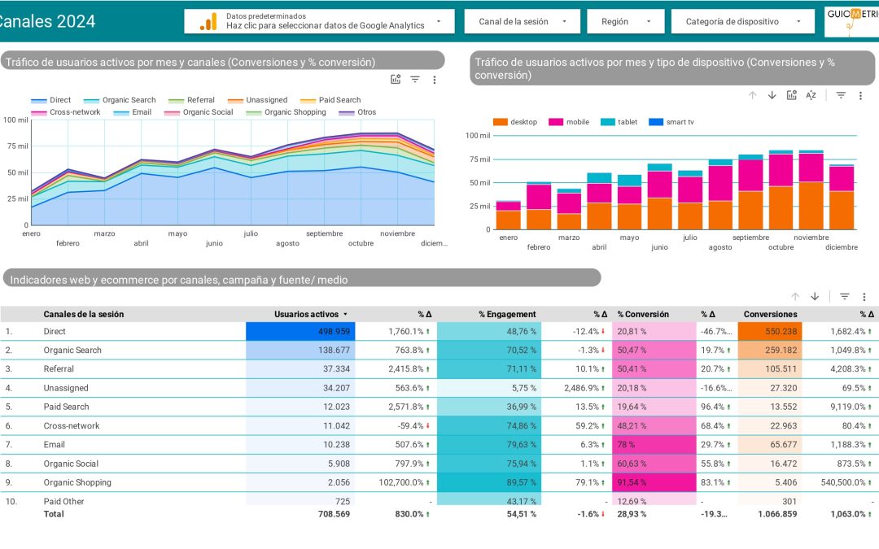Click filter icon above channels area chart
879x549 pixels.
415,79
